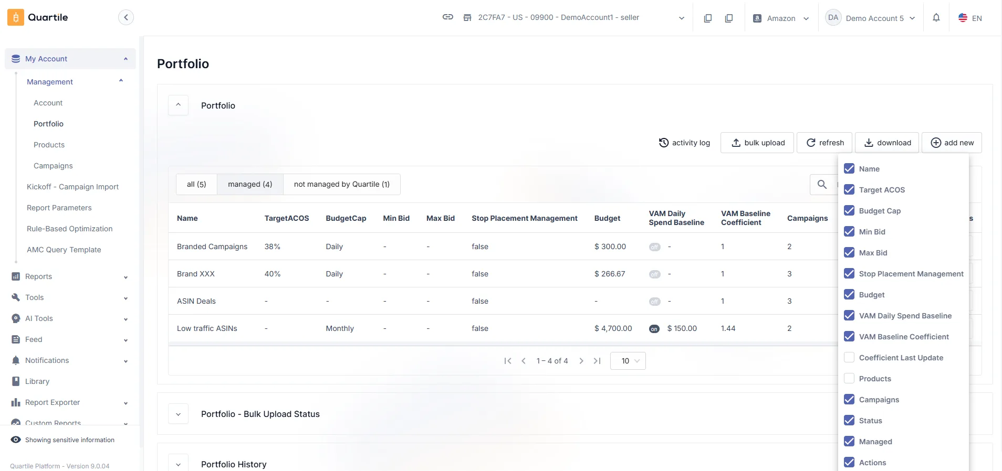Click the Reports sidebar icon

click(x=16, y=276)
